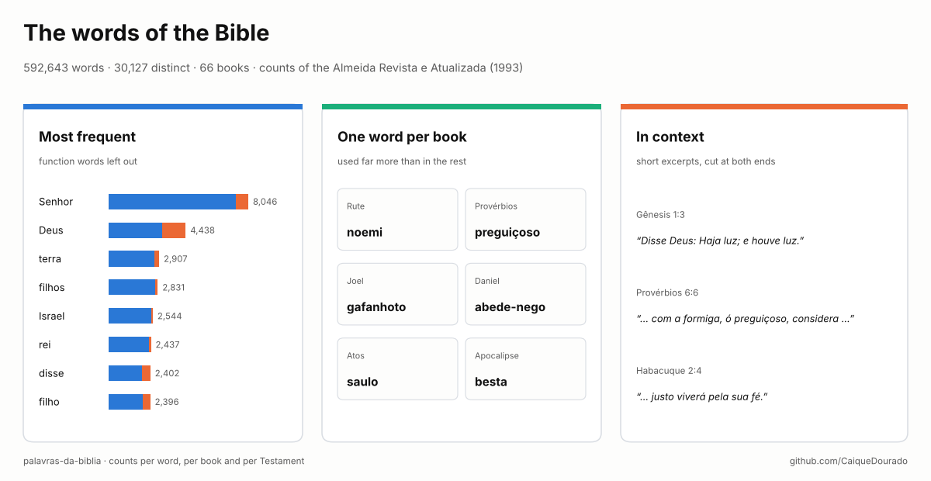Click the Habacuque 2:4 excerpt text
Image resolution: width=931 pixels, height=481 pixels.
point(702,396)
